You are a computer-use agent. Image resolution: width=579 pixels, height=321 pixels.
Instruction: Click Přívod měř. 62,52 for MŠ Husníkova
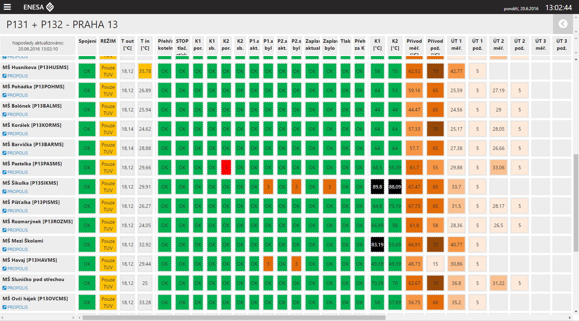414,71
